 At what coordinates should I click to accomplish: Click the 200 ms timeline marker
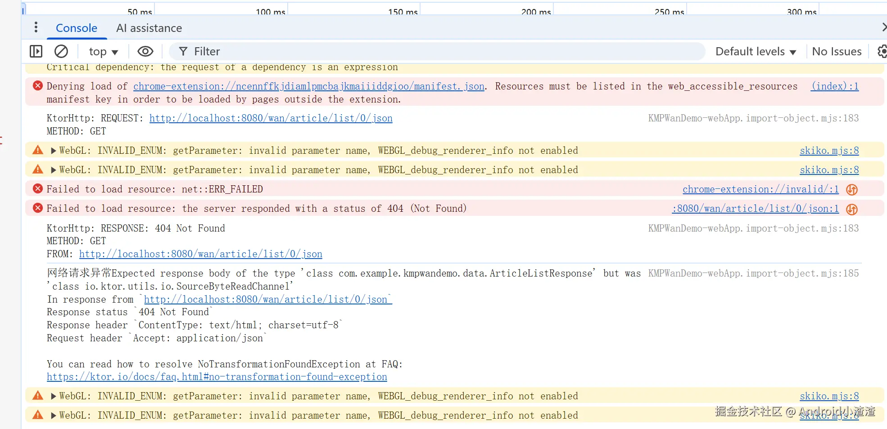536,12
